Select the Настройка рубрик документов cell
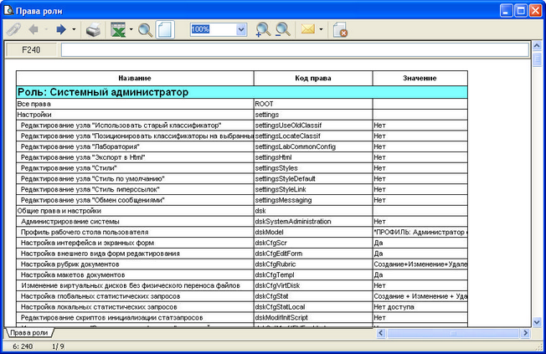546x354 pixels. point(135,264)
